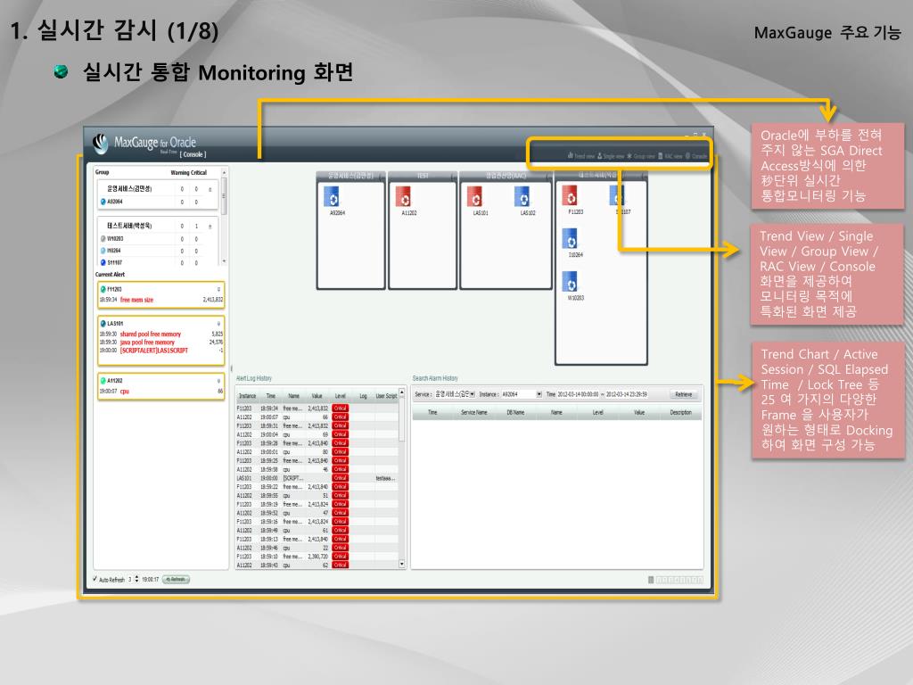Click the refresh interval spinner arrows
Viewport: 913px width, 685px height.
pos(136,579)
